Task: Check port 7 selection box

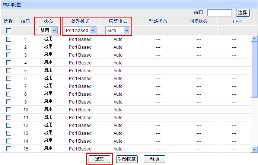Action: pyautogui.click(x=9, y=86)
